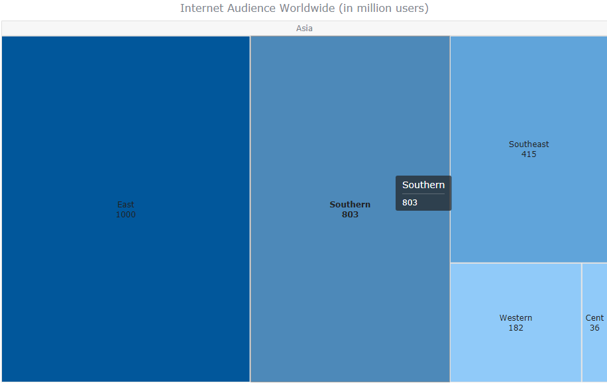
Task: Click the bold "Southern" tile label
Action: (x=350, y=205)
